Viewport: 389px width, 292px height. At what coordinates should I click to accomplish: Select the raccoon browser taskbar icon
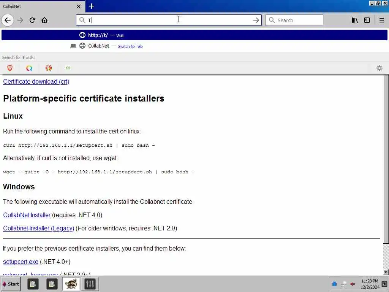click(71, 284)
